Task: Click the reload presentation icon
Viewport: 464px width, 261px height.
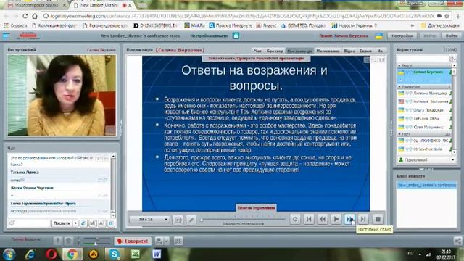Action: coord(295,219)
